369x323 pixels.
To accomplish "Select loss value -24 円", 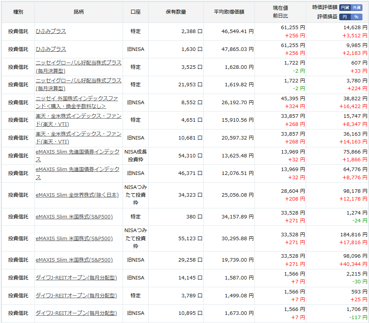I will click(x=360, y=221).
